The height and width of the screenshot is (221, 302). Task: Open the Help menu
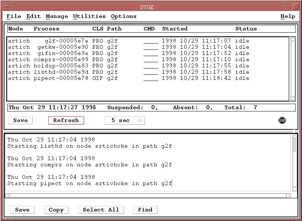288,16
